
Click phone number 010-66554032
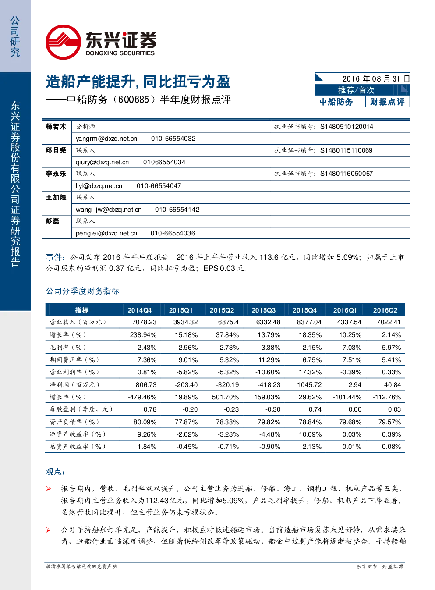point(173,139)
